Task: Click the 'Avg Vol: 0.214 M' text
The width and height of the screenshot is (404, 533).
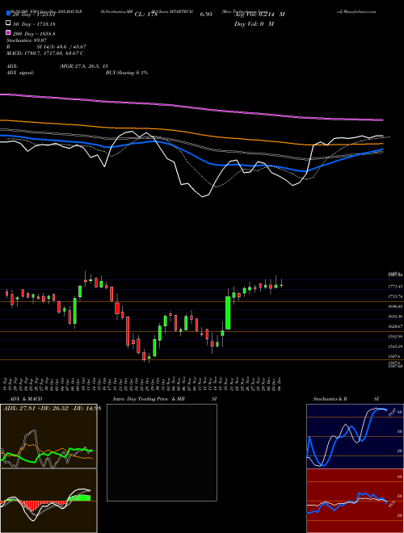Action: tap(259, 15)
